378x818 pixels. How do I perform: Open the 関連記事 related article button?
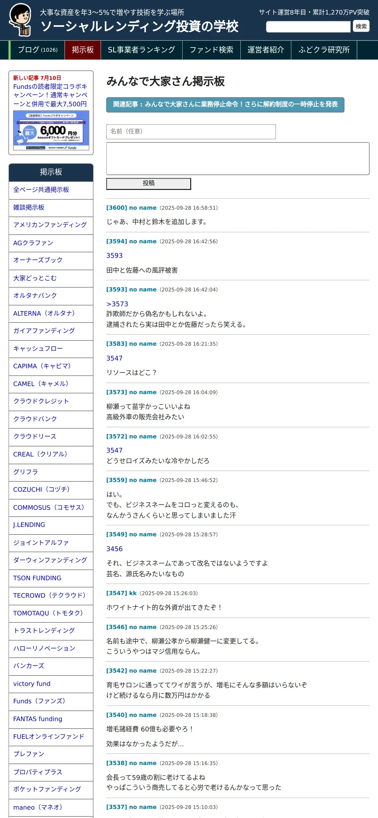[225, 105]
